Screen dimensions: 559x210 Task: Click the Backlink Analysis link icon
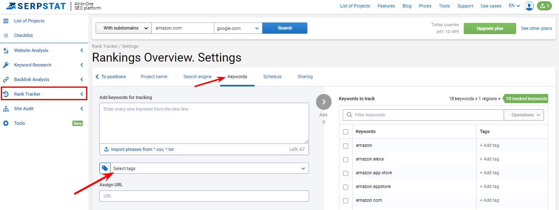click(6, 79)
